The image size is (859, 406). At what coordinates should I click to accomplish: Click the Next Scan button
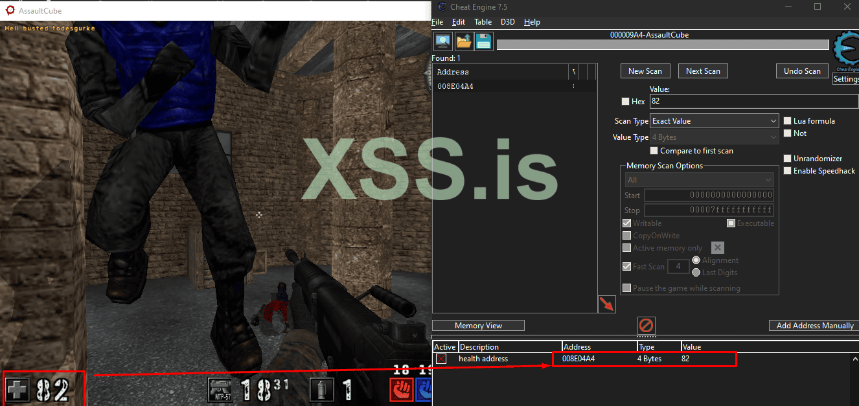703,71
